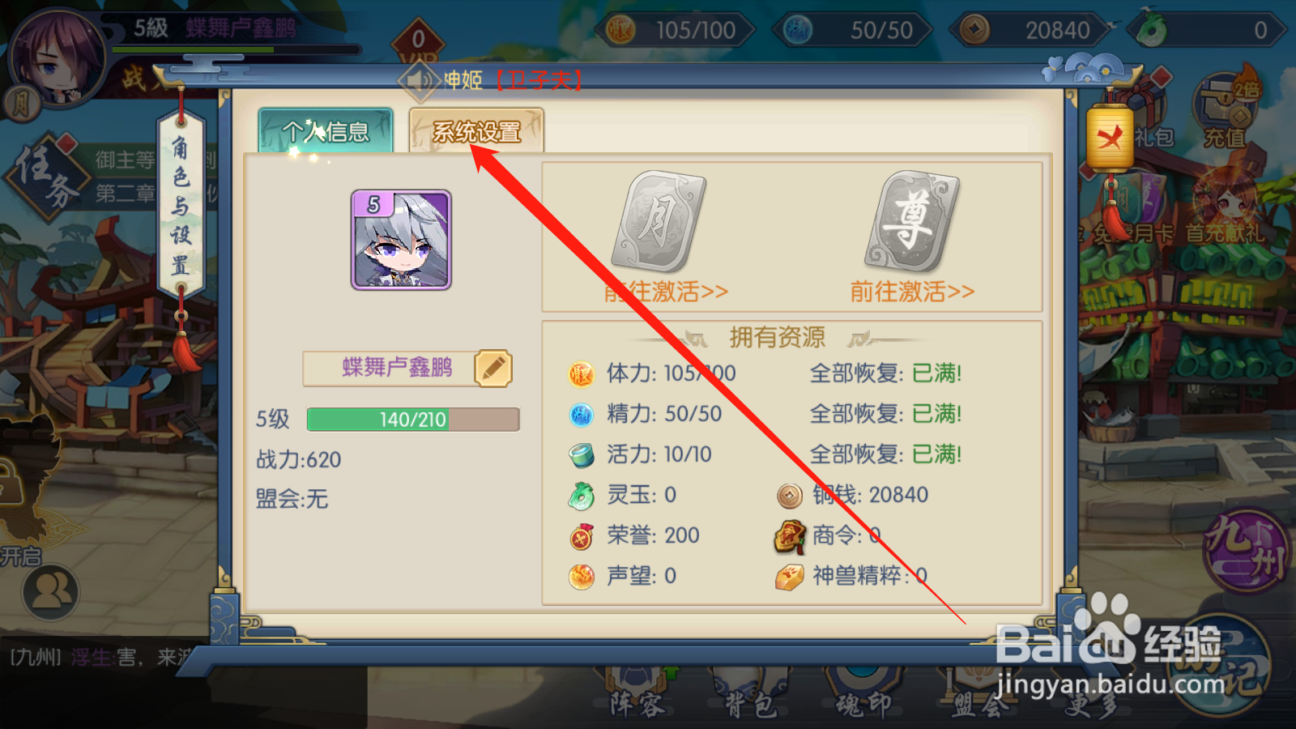Screen dimensions: 1296x729
Task: Tap the announcement speaker icon
Action: coord(420,80)
